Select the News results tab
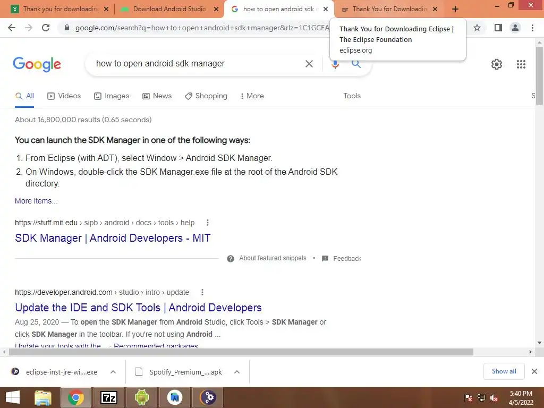The image size is (544, 408). tap(157, 96)
